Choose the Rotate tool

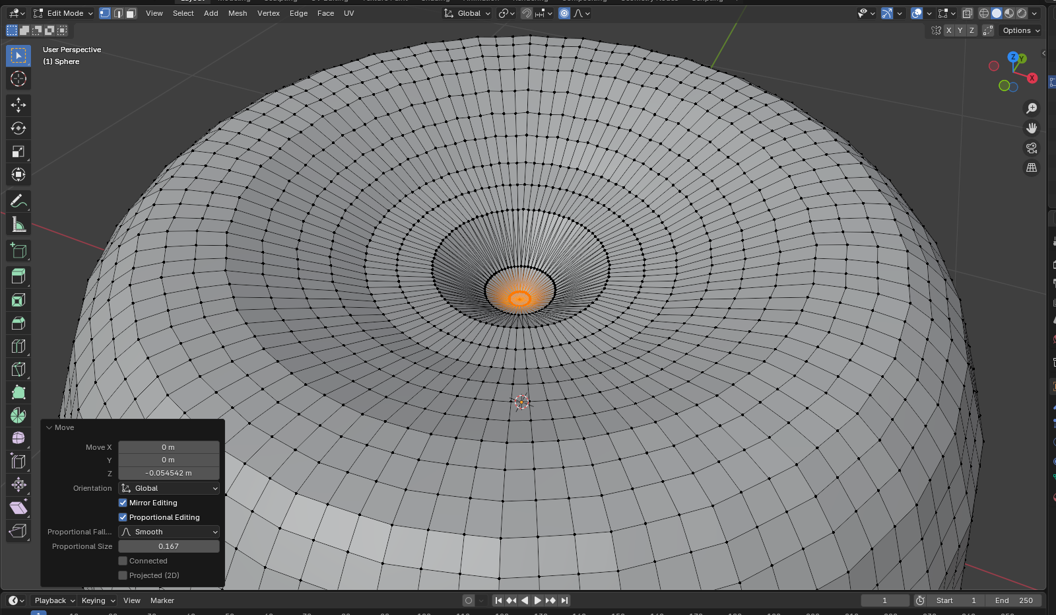point(18,128)
